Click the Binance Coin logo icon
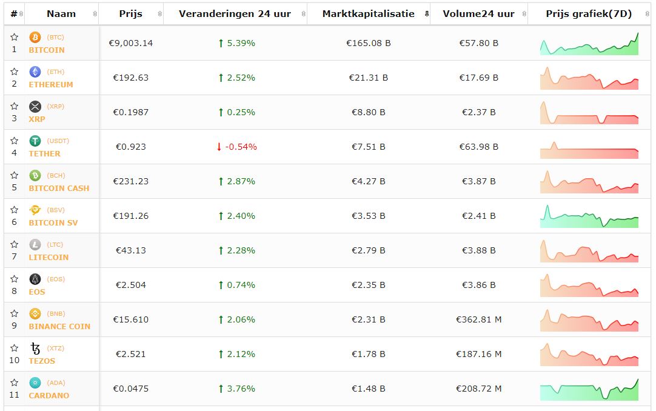 (35, 313)
